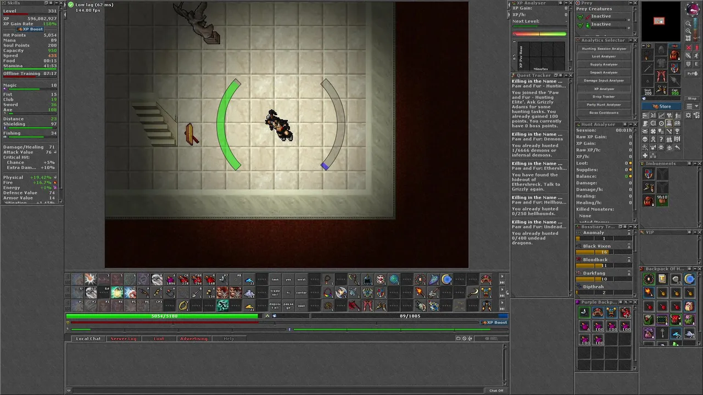
Task: Click the shovel action bar slot
Action: point(196,292)
